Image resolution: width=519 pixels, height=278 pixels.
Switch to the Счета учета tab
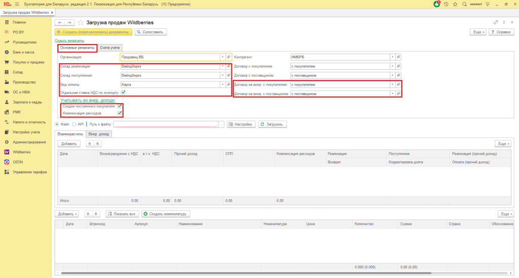pos(109,48)
